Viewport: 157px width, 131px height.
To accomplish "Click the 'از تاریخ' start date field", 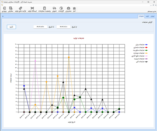I will coord(64,27).
